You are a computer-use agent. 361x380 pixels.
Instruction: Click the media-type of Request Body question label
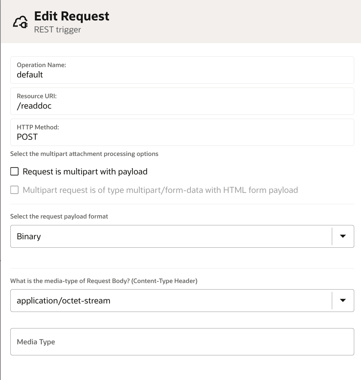104,281
